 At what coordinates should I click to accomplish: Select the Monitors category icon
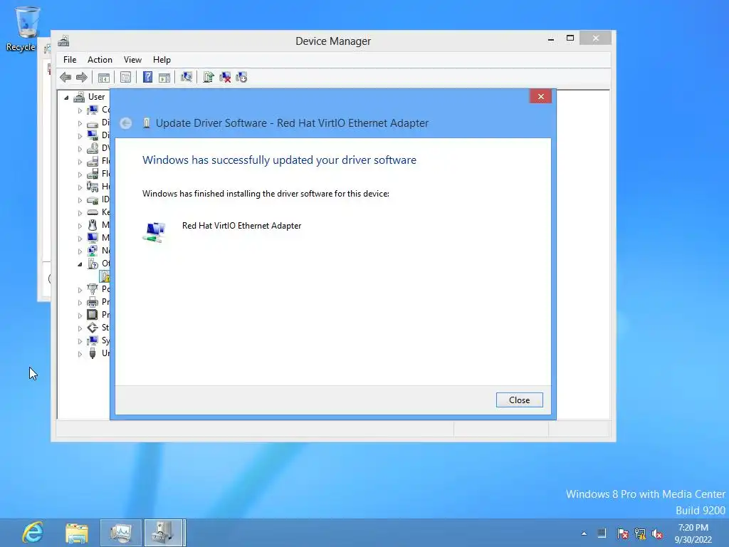click(x=93, y=238)
